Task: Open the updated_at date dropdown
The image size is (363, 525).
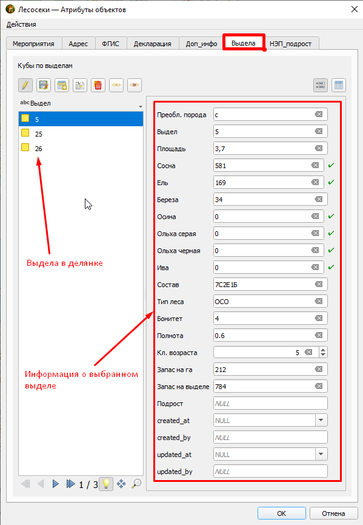Action: pos(321,455)
